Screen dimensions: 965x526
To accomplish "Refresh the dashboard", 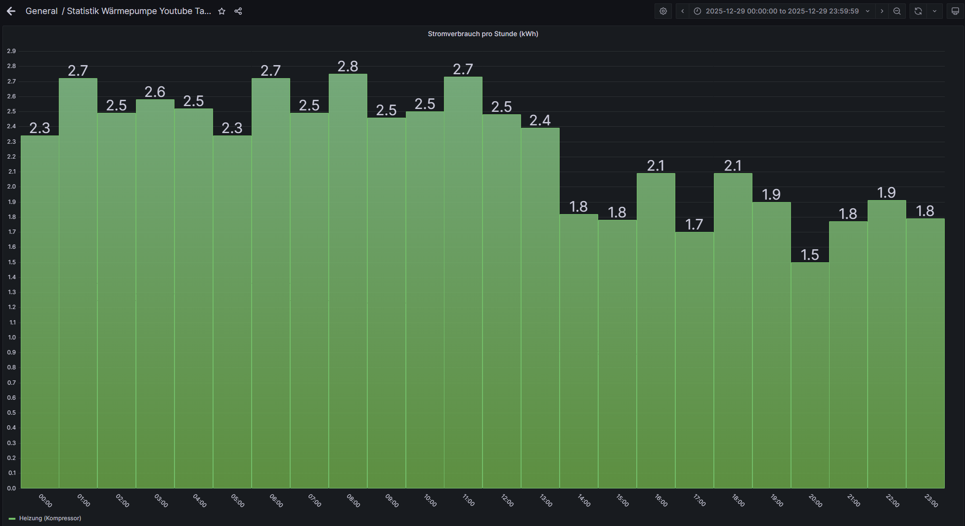I will point(918,11).
